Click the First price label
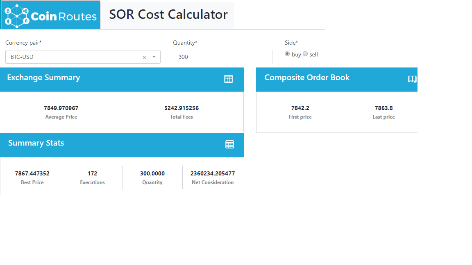Screen dimensions: 472x265 [300, 117]
